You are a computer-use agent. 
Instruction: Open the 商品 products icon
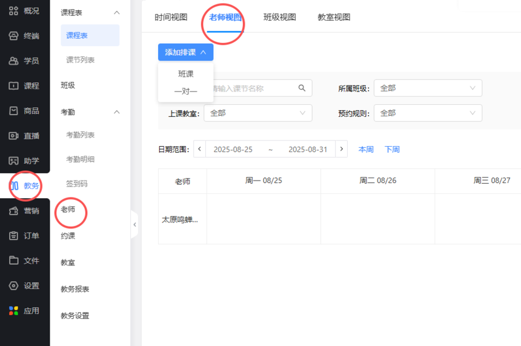point(13,111)
